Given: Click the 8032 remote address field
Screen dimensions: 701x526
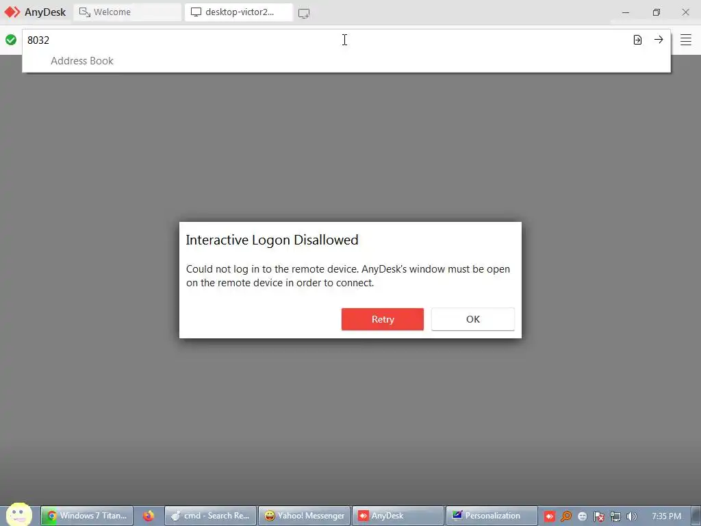Looking at the screenshot, I should tap(327, 40).
